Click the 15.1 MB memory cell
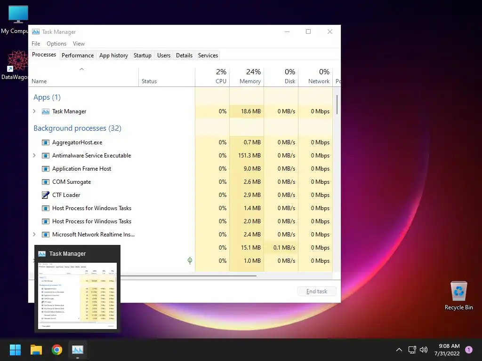This screenshot has height=361, width=482. [247, 247]
